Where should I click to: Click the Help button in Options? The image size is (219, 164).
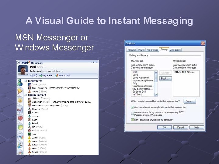[x=197, y=127]
